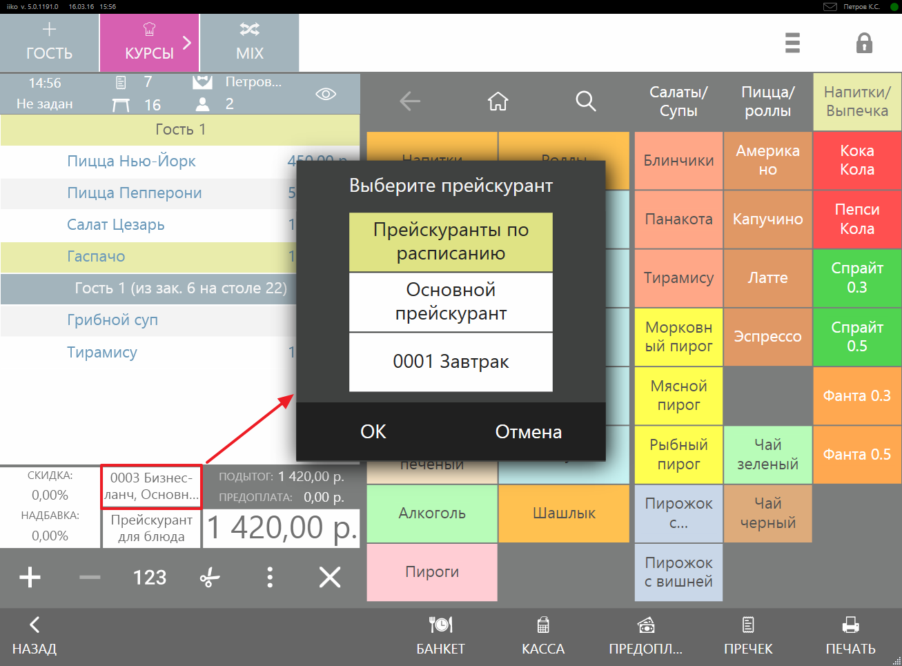Open Пироги category tile
The image size is (902, 666).
coord(432,572)
